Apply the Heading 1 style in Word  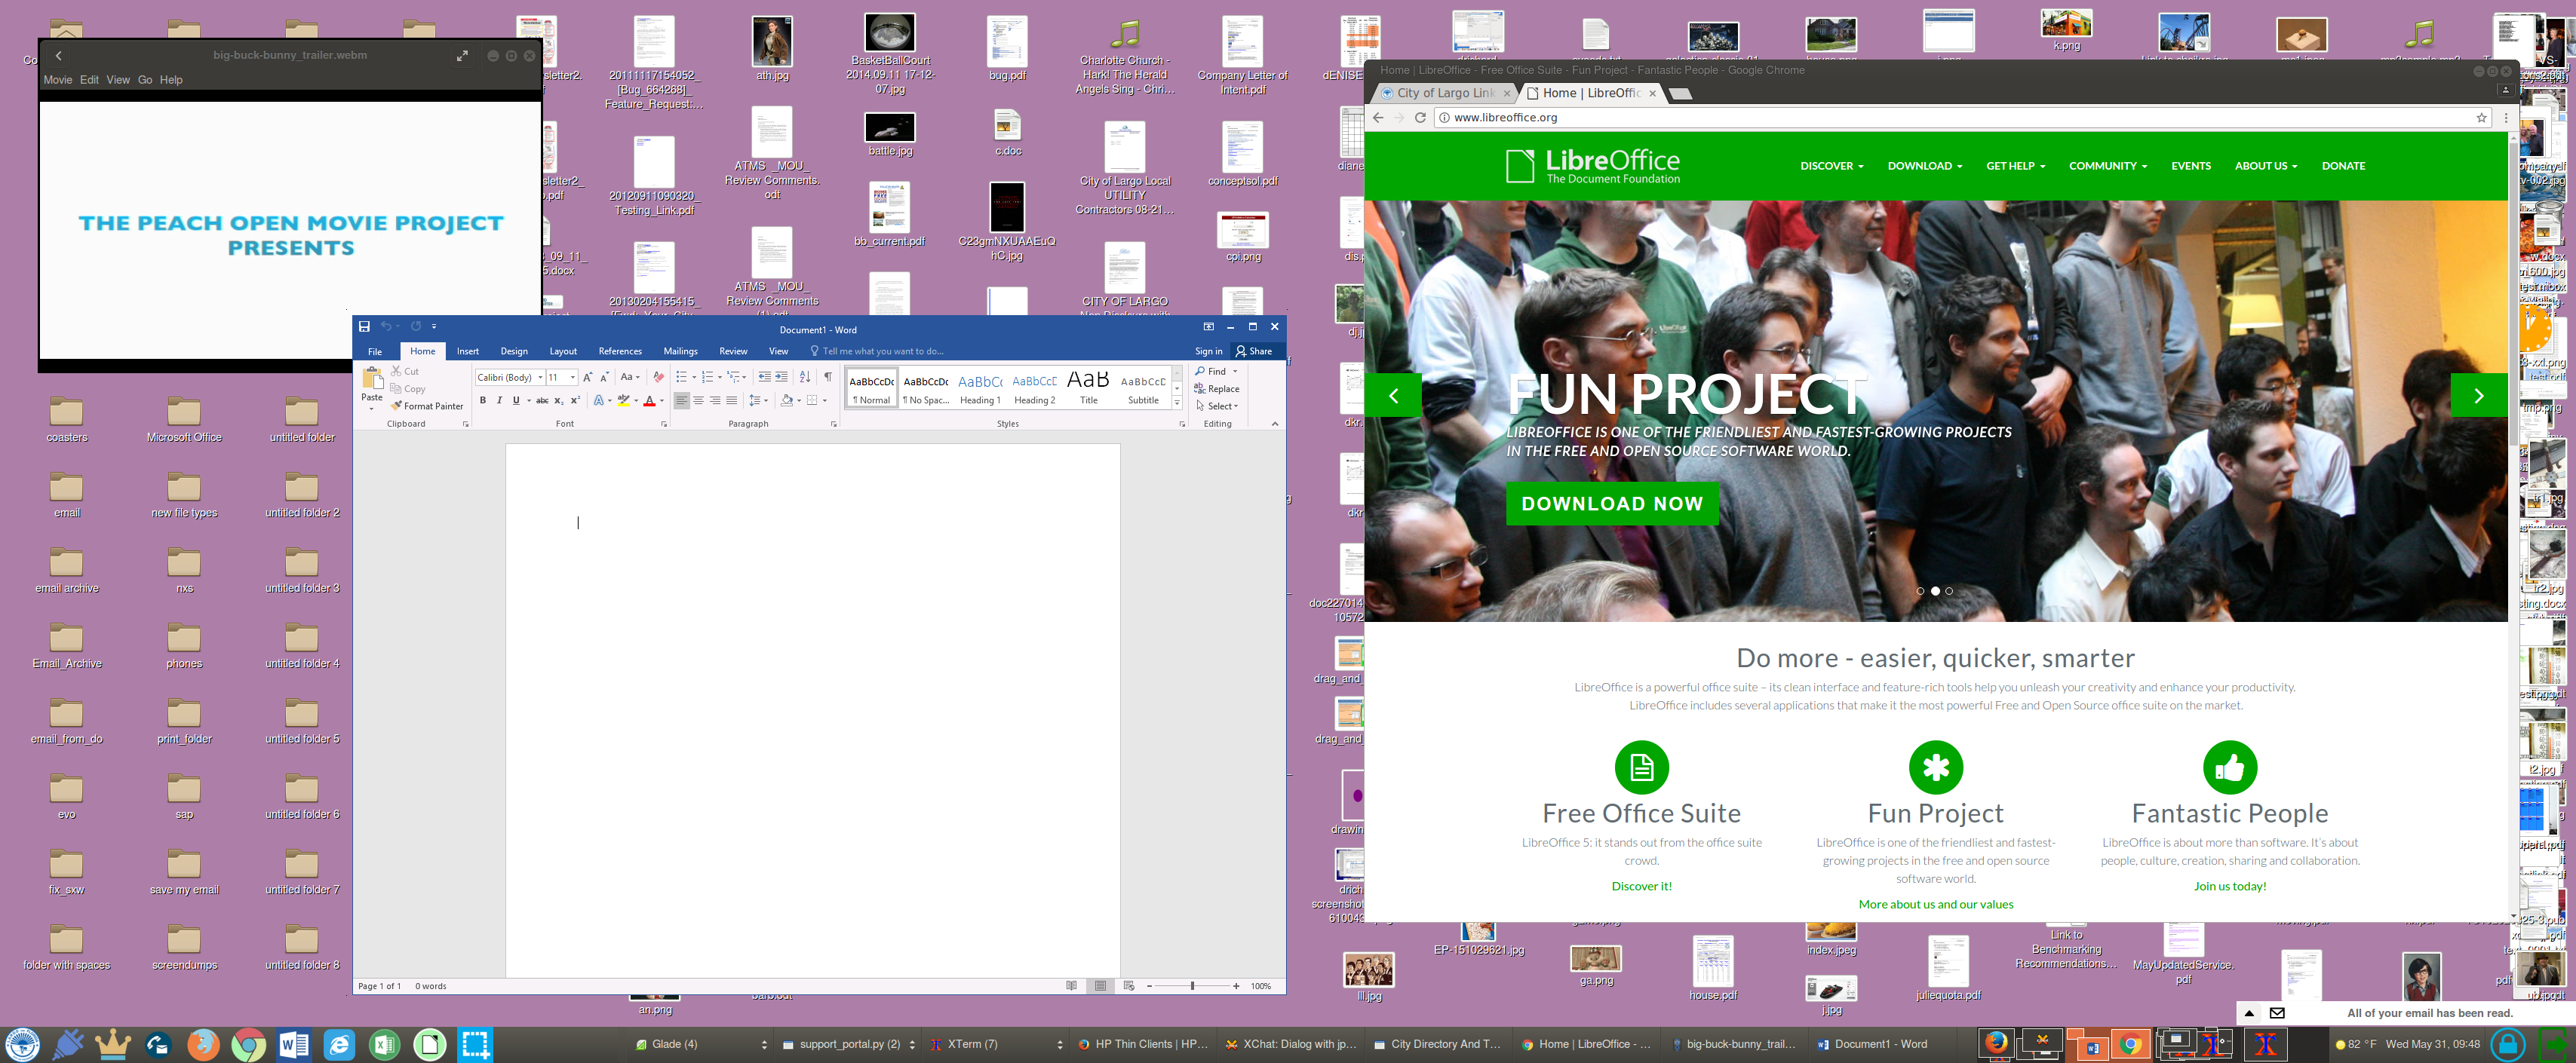980,388
